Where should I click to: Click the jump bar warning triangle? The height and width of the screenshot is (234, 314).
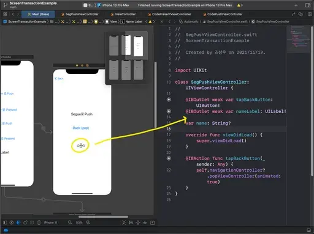pos(150,21)
